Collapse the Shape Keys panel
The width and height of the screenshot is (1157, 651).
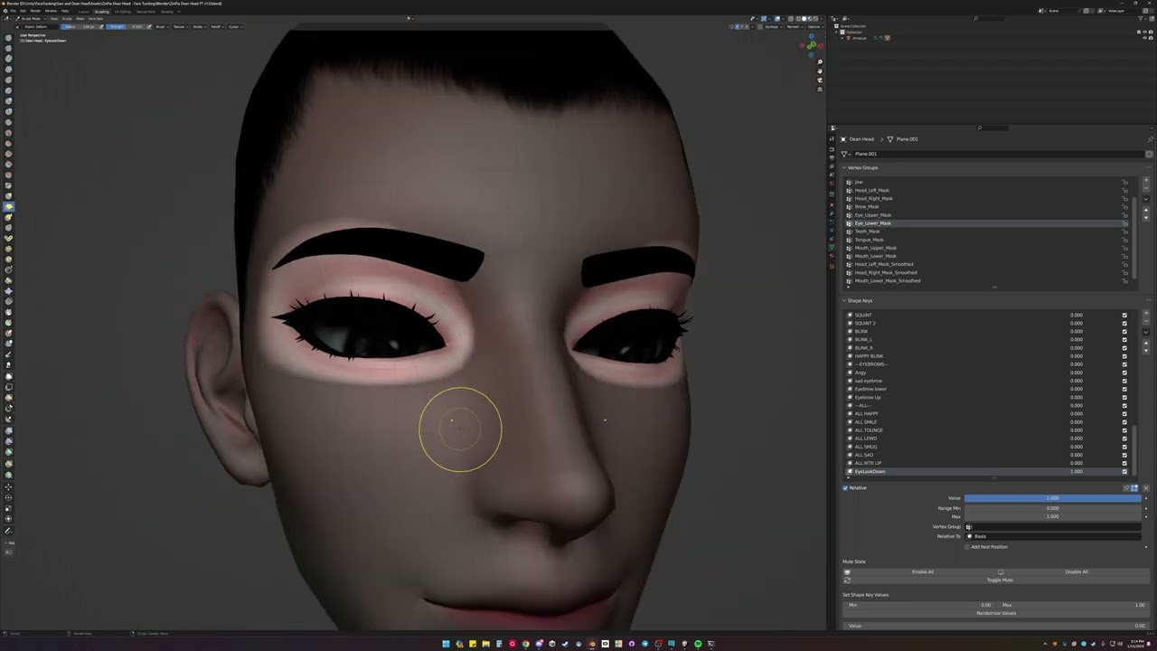[844, 301]
